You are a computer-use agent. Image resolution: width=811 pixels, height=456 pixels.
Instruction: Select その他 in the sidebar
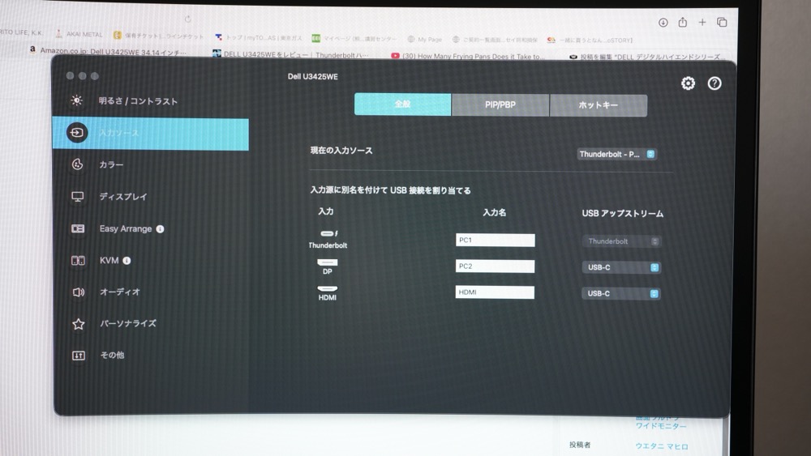tap(112, 356)
